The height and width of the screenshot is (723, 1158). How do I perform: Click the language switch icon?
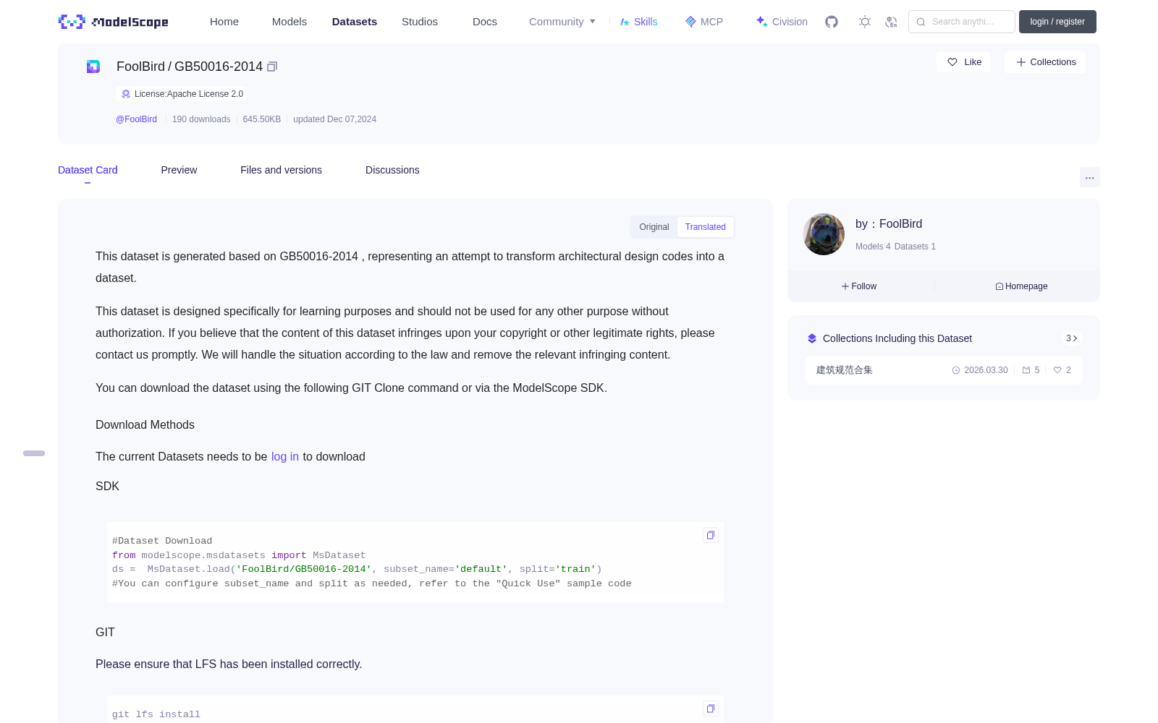coord(892,22)
